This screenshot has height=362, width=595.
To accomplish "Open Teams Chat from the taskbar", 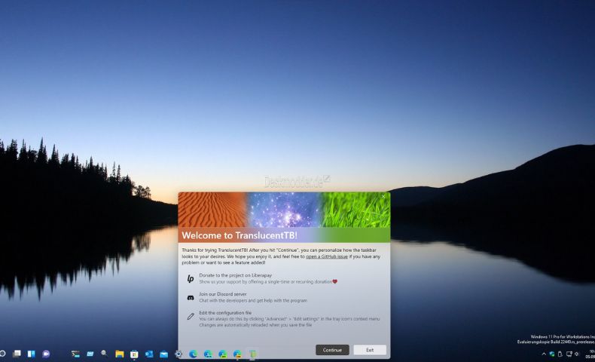I will (x=46, y=354).
